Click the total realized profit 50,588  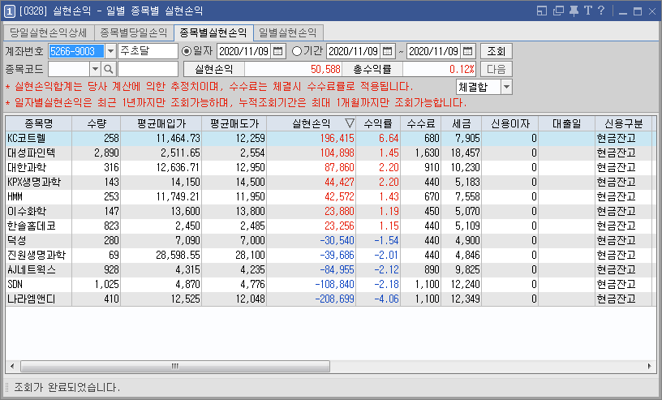coord(325,69)
